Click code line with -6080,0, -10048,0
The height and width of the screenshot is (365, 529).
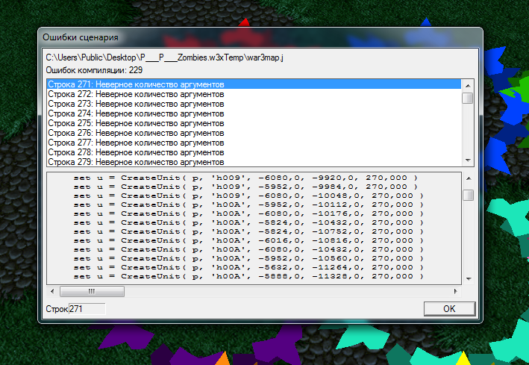coord(248,196)
